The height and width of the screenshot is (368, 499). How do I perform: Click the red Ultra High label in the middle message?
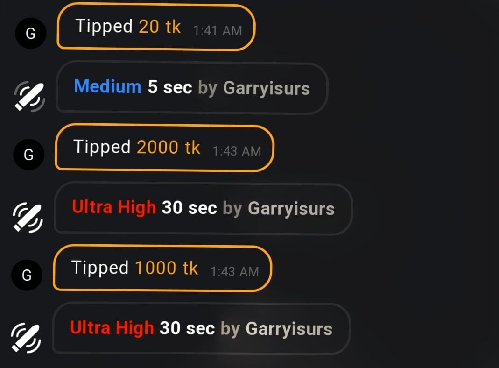pyautogui.click(x=114, y=207)
